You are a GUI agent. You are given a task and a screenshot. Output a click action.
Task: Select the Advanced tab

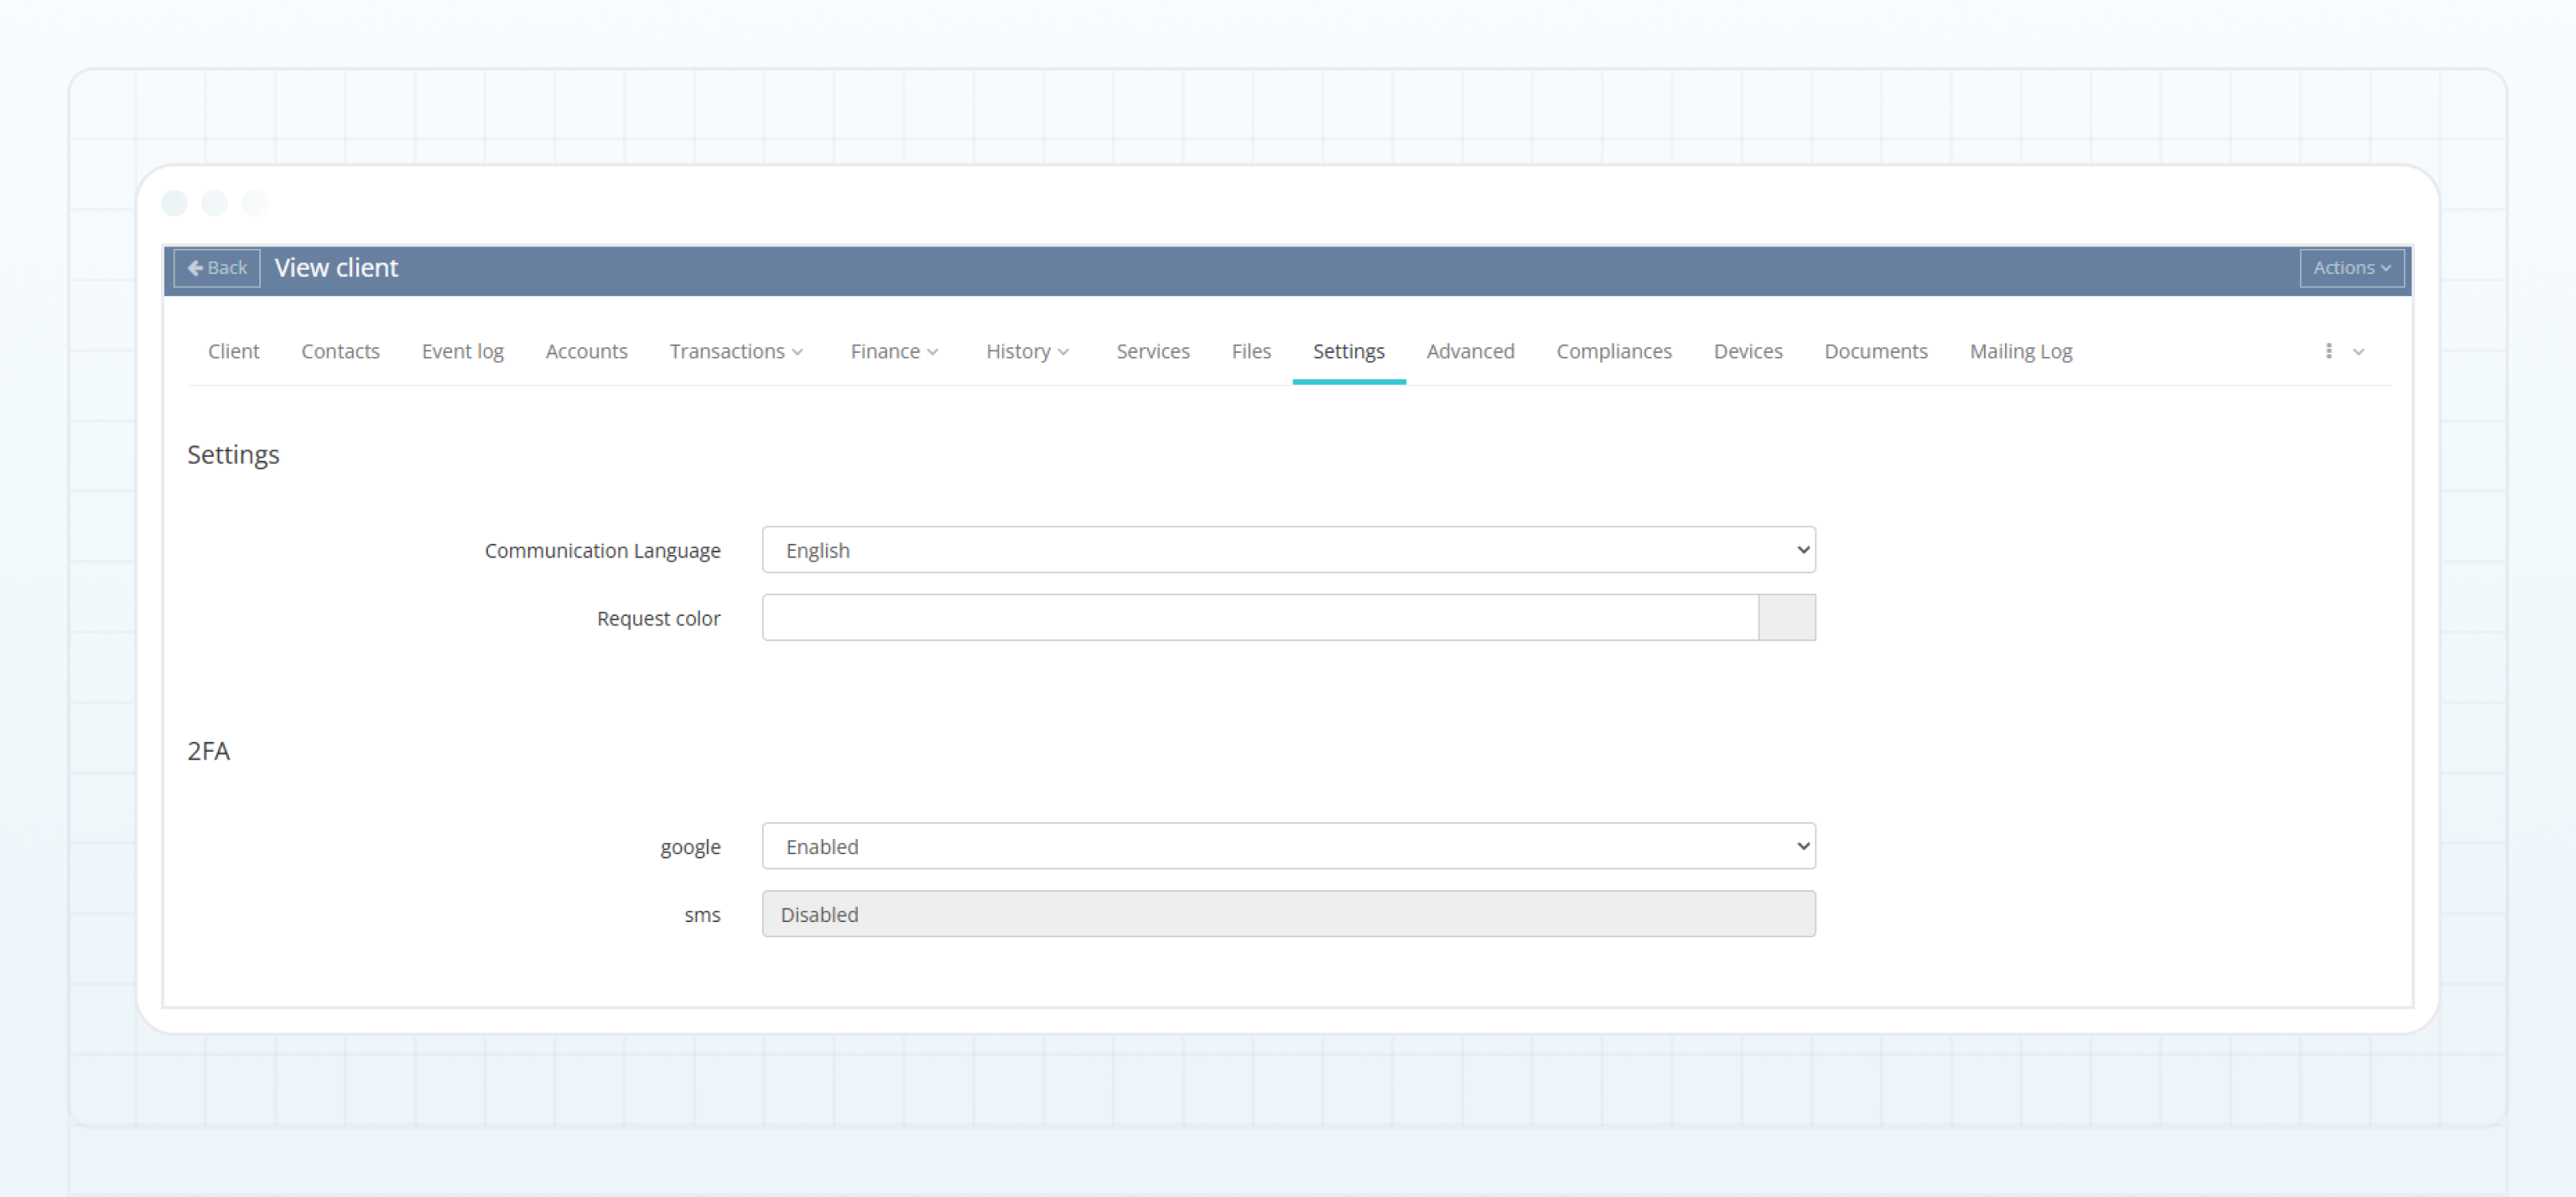(1471, 351)
